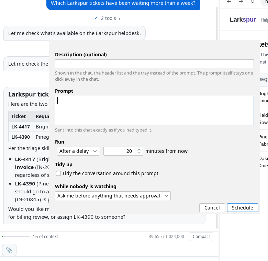The width and height of the screenshot is (268, 261).
Task: Click the 39,655 / 1,024,000 token count
Action: click(166, 237)
